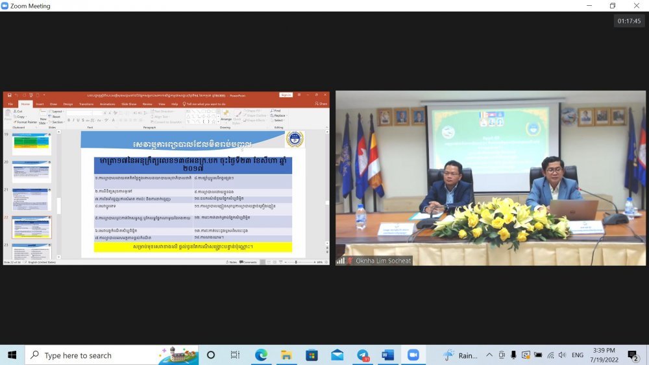Click the Find icon in Editing group
The width and height of the screenshot is (649, 365).
tap(278, 111)
